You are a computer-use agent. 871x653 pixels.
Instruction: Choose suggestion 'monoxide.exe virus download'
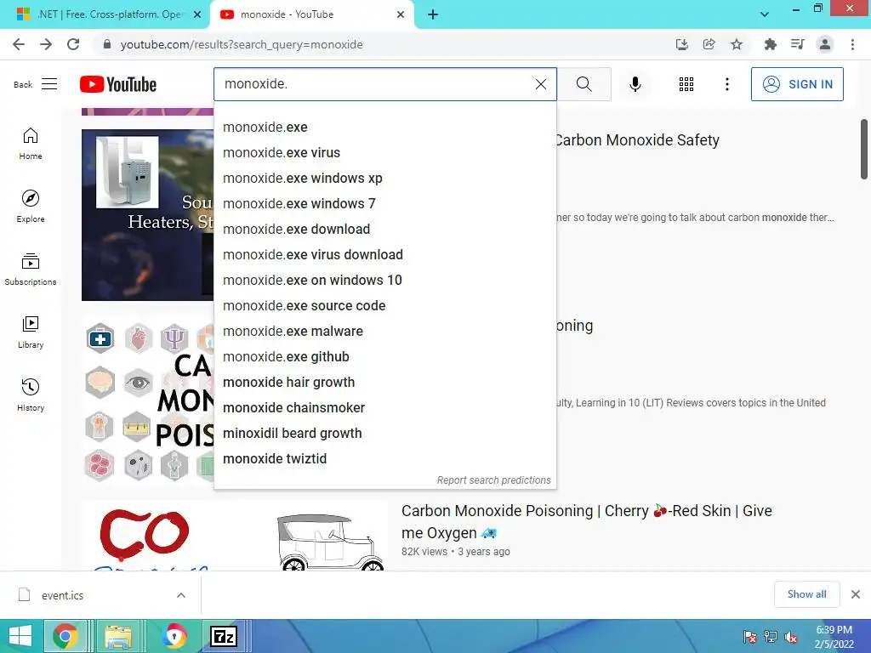(x=385, y=255)
